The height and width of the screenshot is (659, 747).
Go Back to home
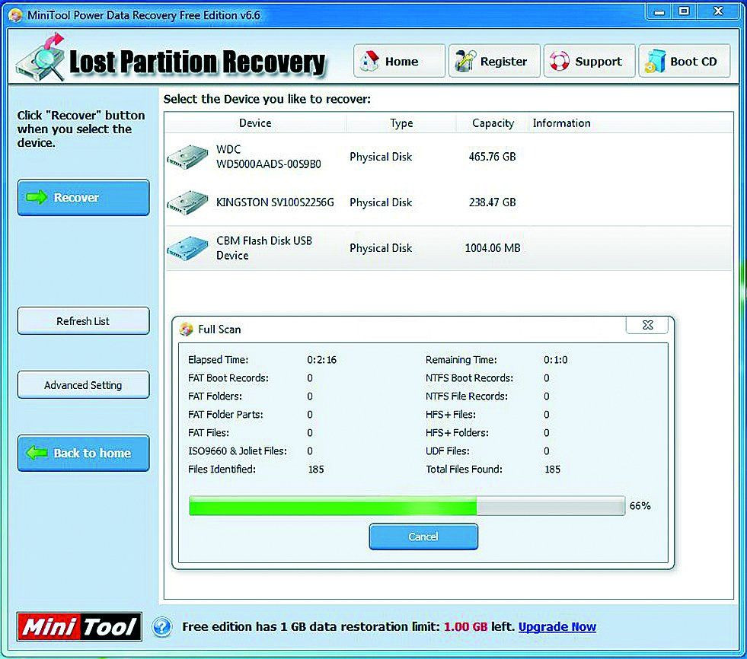pos(83,453)
